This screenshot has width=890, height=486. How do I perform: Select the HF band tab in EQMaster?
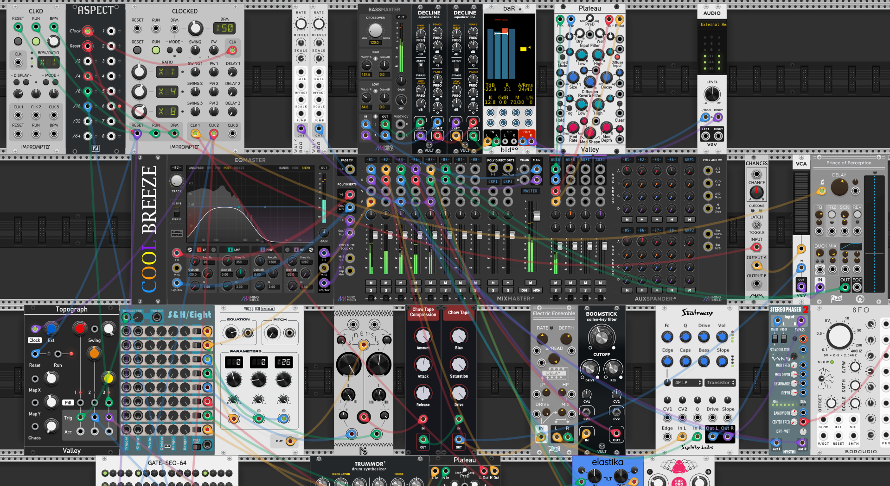point(299,249)
